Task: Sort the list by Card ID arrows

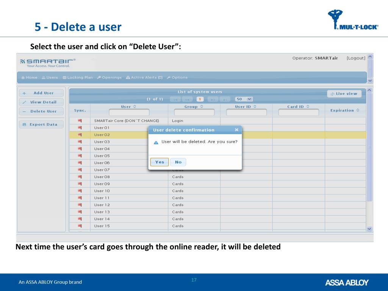Action: [x=308, y=106]
